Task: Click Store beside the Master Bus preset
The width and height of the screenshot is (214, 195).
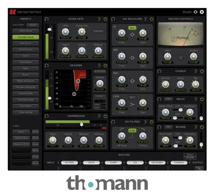Action: (35, 138)
